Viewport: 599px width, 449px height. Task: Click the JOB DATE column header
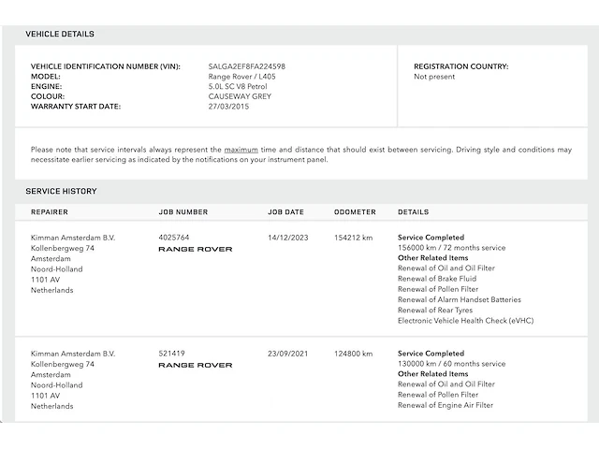[285, 212]
